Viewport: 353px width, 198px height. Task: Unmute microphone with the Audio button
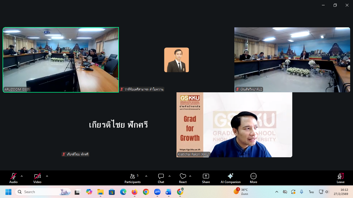pos(13,178)
